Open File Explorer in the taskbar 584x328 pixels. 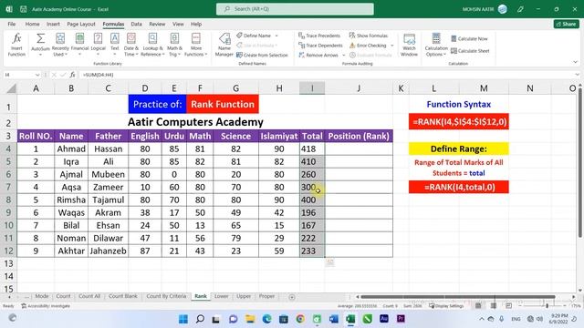[x=250, y=319]
